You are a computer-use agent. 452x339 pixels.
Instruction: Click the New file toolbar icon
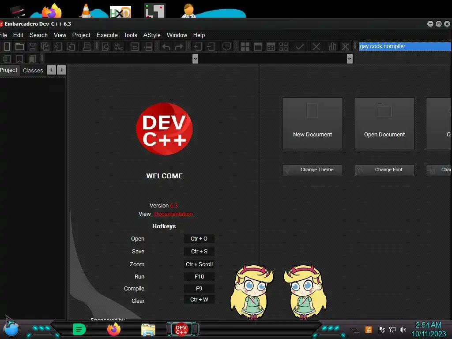click(7, 46)
